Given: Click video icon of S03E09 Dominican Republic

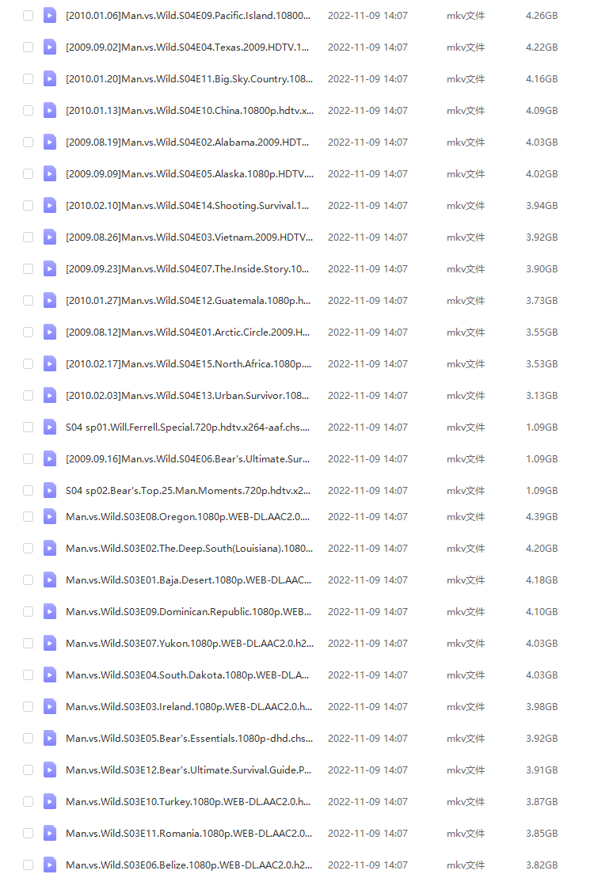Looking at the screenshot, I should pyautogui.click(x=50, y=611).
